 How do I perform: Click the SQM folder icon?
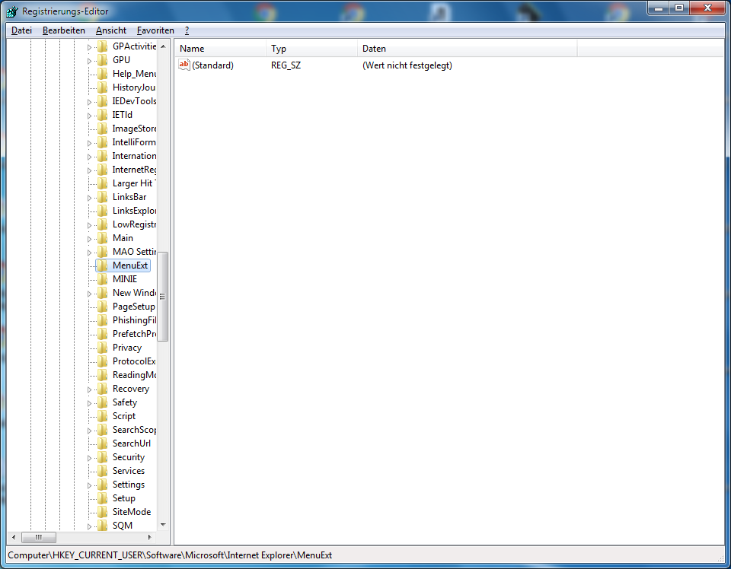click(103, 525)
